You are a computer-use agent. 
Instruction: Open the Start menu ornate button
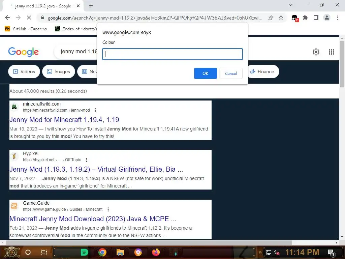(x=11, y=252)
